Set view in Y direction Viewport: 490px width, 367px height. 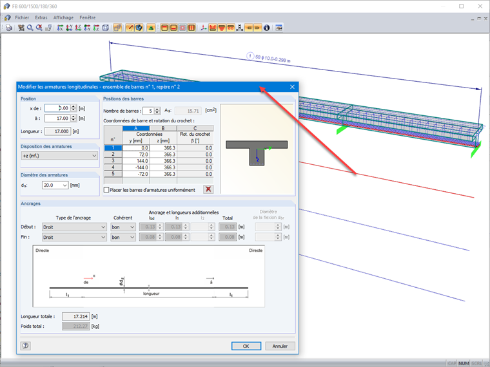70,28
